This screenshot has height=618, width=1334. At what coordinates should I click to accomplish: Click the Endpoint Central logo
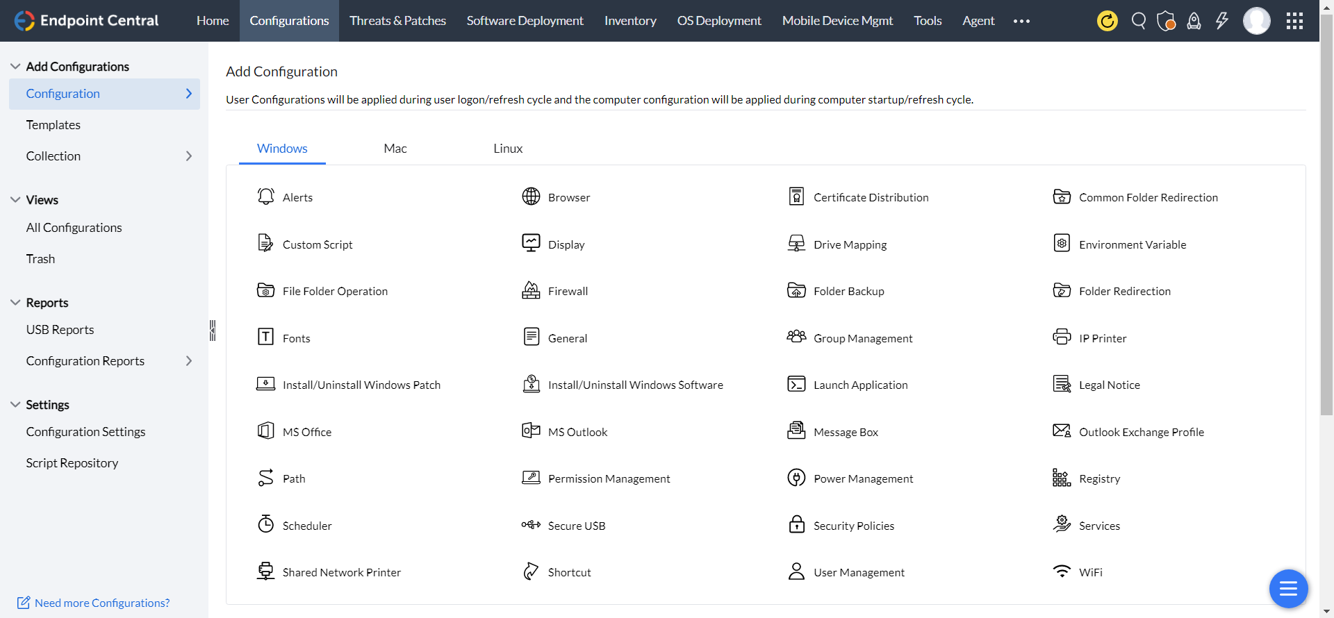[x=87, y=21]
